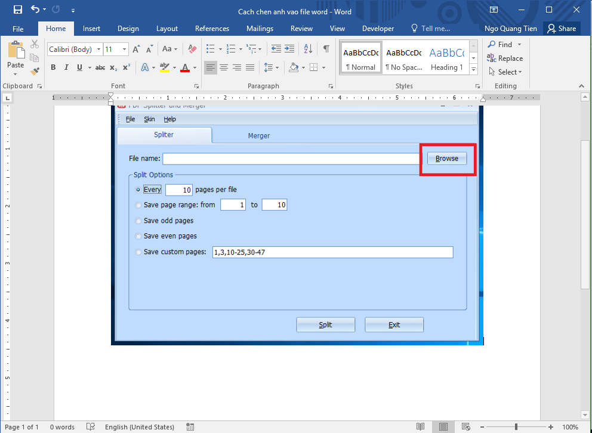
Task: Open the Change Case Aa dropdown
Action: click(x=169, y=49)
